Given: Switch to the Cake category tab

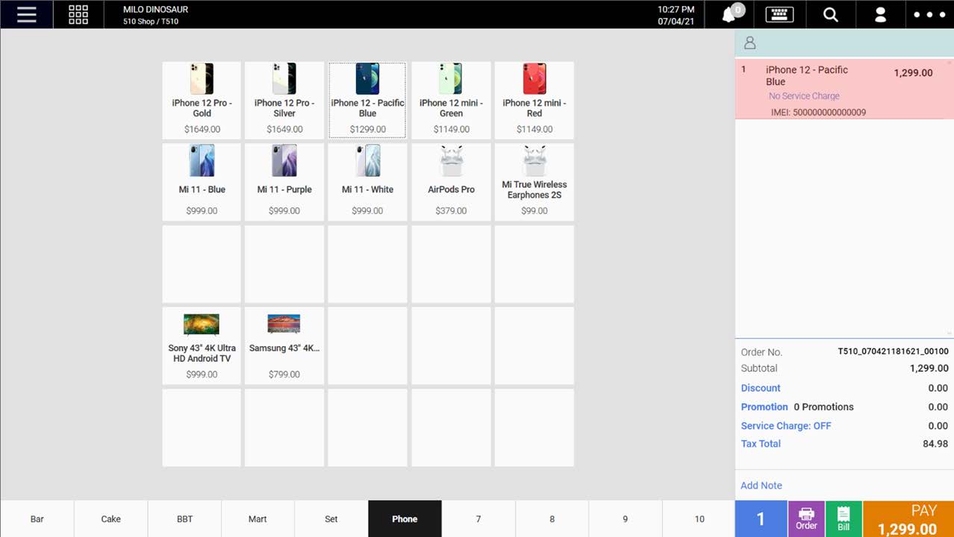Looking at the screenshot, I should click(x=110, y=518).
